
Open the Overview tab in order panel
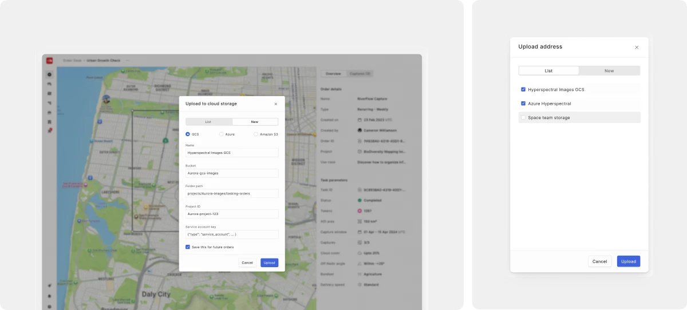(333, 74)
